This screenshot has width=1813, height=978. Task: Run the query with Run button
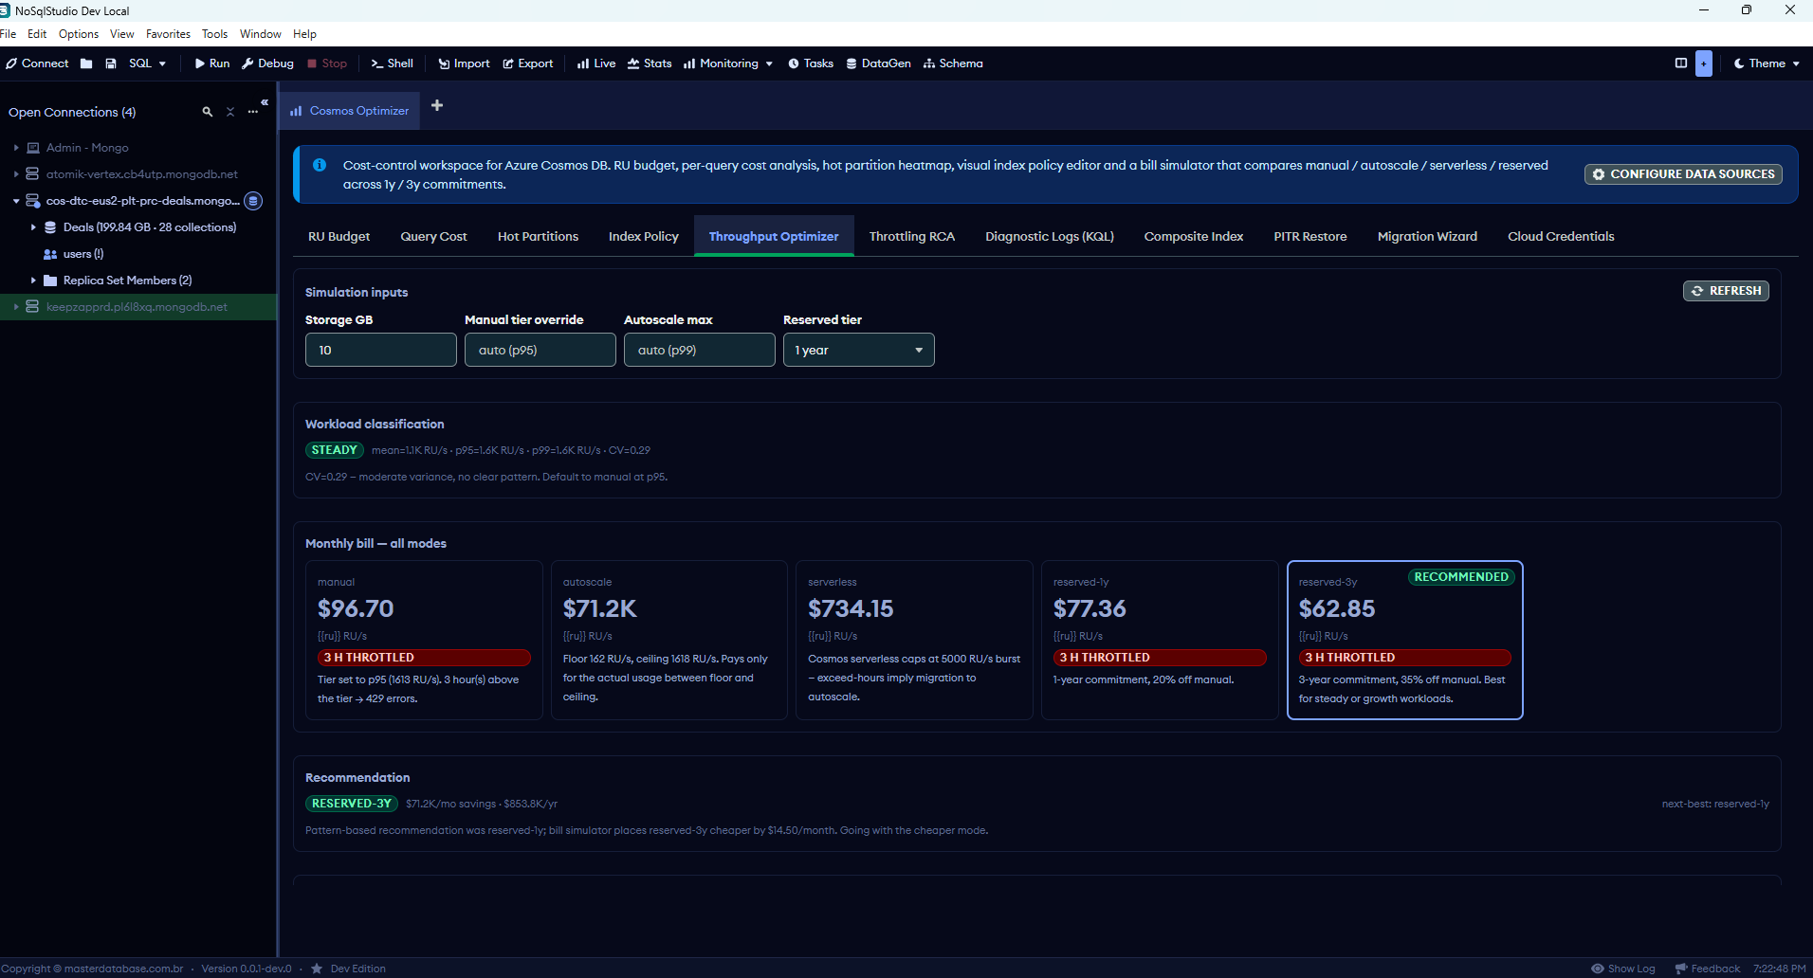click(212, 63)
